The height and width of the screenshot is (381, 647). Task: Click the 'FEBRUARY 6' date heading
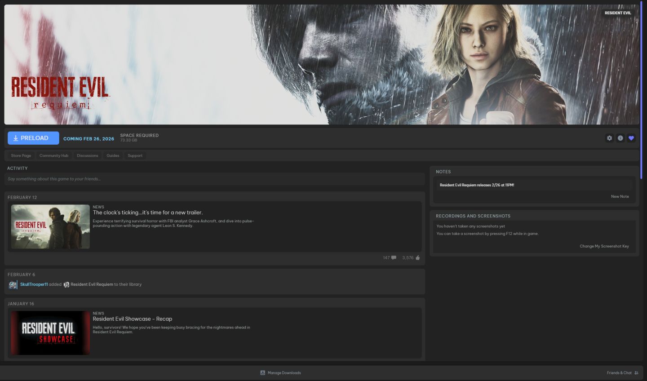(x=21, y=275)
